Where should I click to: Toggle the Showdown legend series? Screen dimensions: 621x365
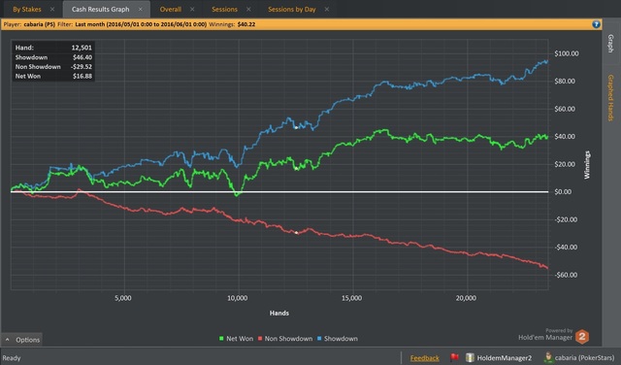tap(338, 339)
